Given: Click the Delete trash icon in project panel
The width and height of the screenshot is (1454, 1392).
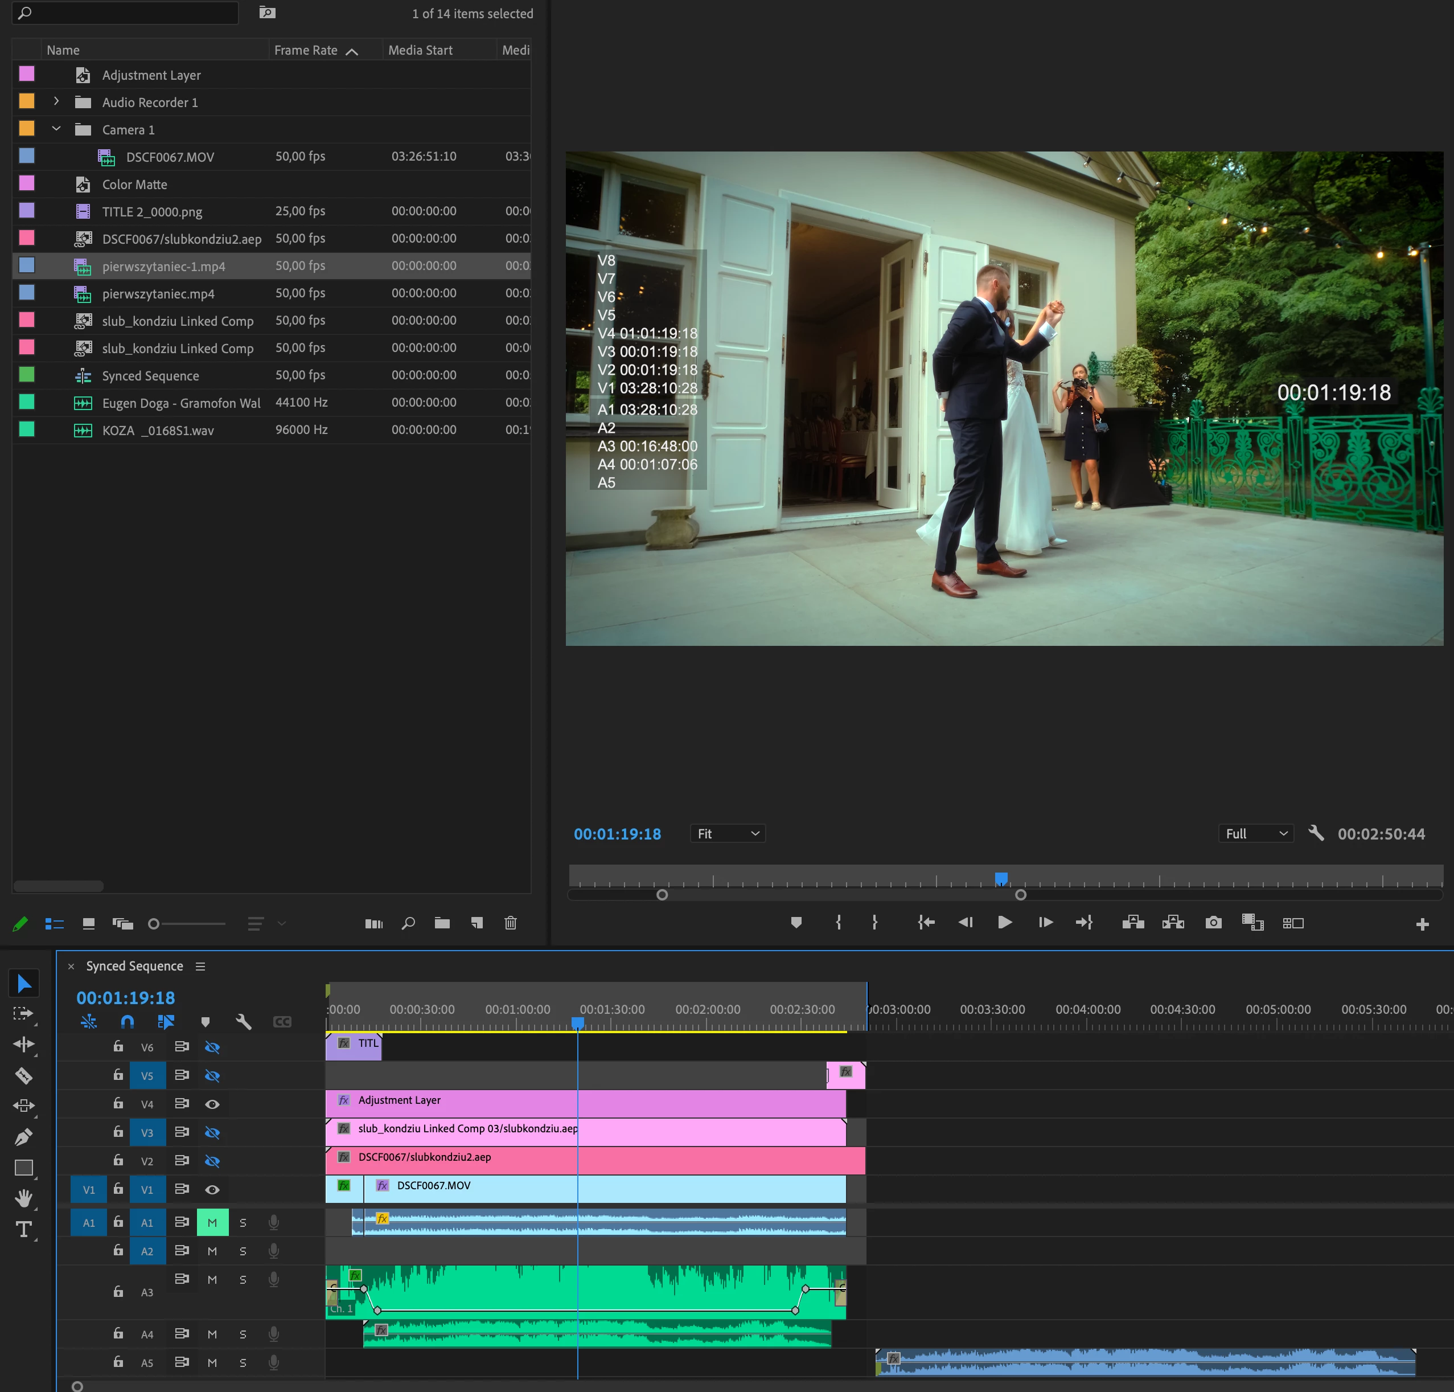Looking at the screenshot, I should click(511, 923).
